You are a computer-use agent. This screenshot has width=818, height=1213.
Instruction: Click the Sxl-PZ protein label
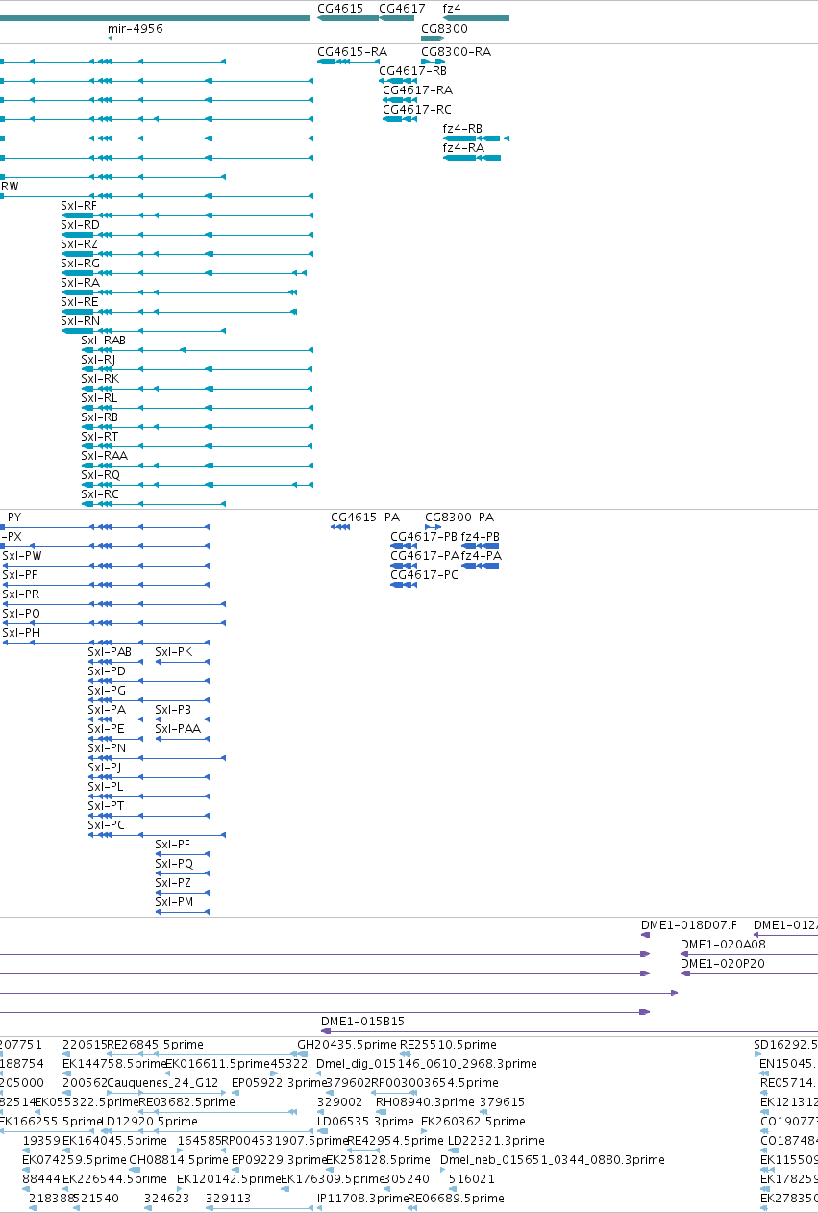[173, 883]
